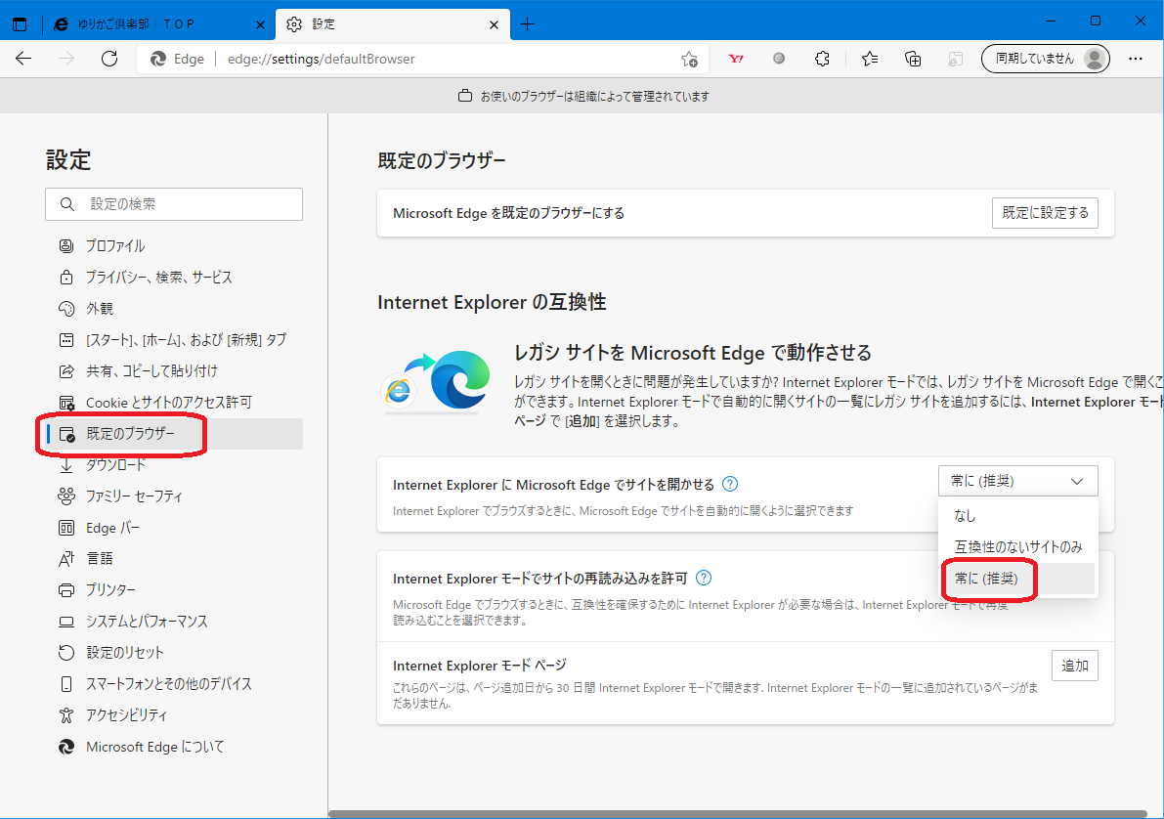Select 既定のブラウザー in the sidebar
1164x819 pixels.
(174, 434)
